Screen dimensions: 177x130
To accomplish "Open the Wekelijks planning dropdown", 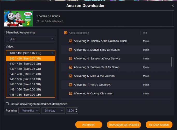I will coord(29,110).
